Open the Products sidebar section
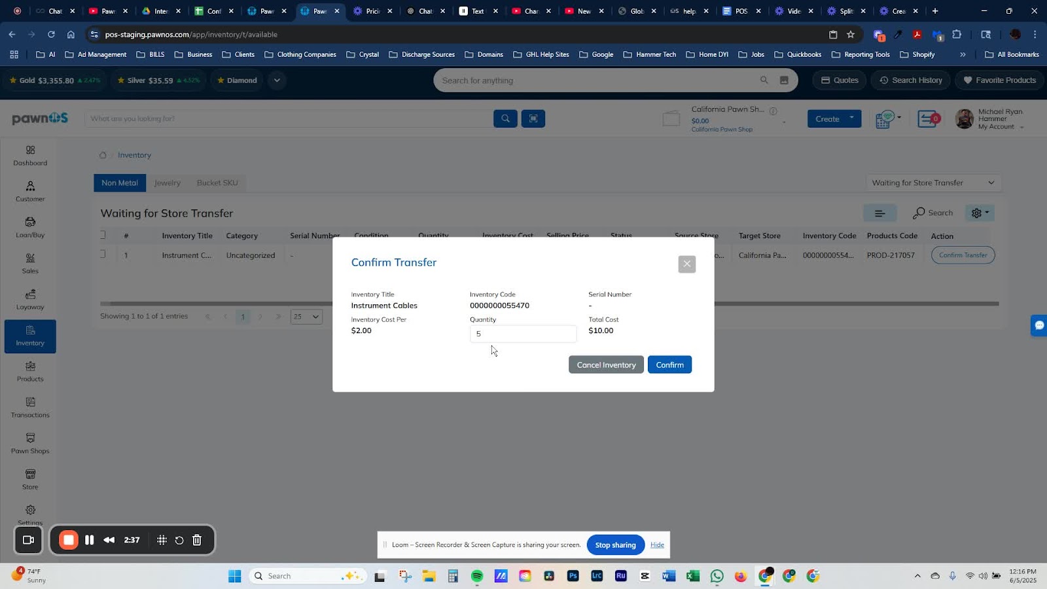 coord(30,372)
